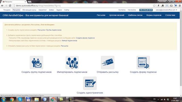Click the shopping cart extension icon
The image size is (182, 102).
(x=176, y=6)
